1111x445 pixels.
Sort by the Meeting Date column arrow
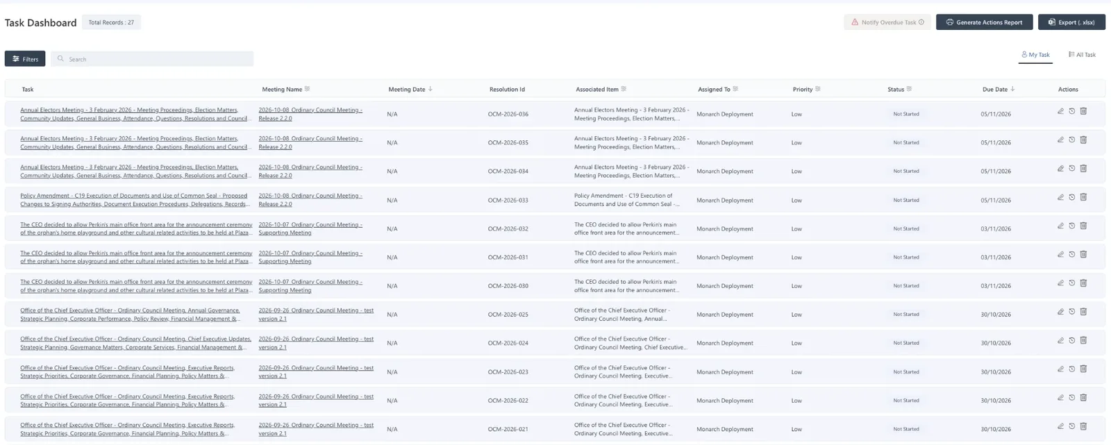pos(431,89)
